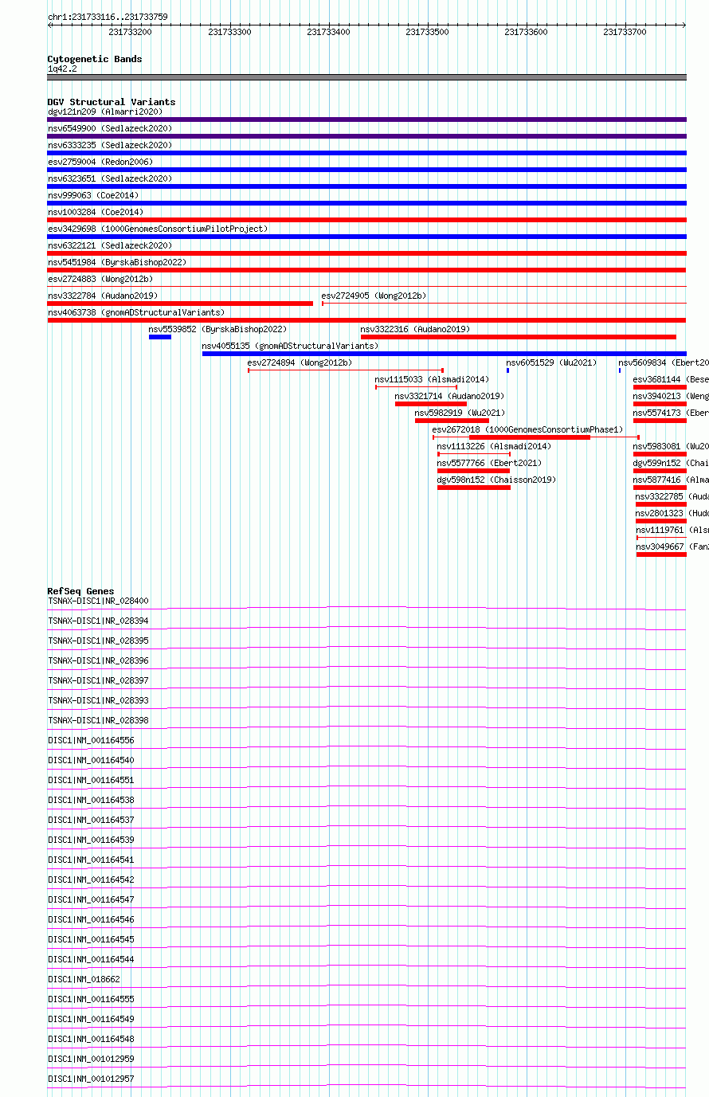The width and height of the screenshot is (709, 1097).
Task: Open nsv3322785 variant label
Action: click(x=672, y=496)
